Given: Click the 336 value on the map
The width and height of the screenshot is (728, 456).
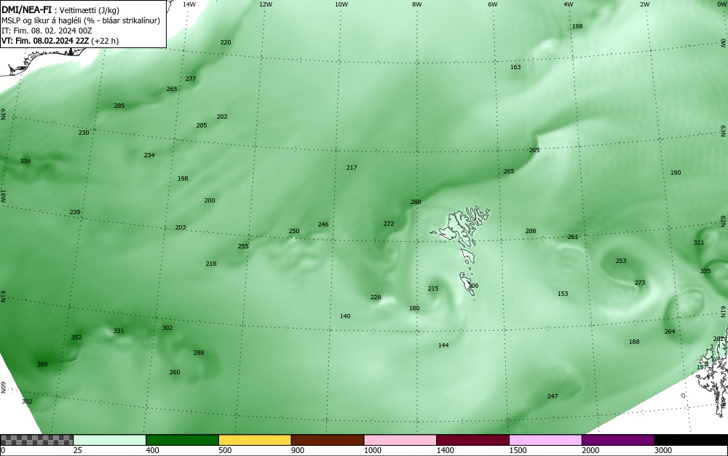Looking at the screenshot, I should click(25, 161).
